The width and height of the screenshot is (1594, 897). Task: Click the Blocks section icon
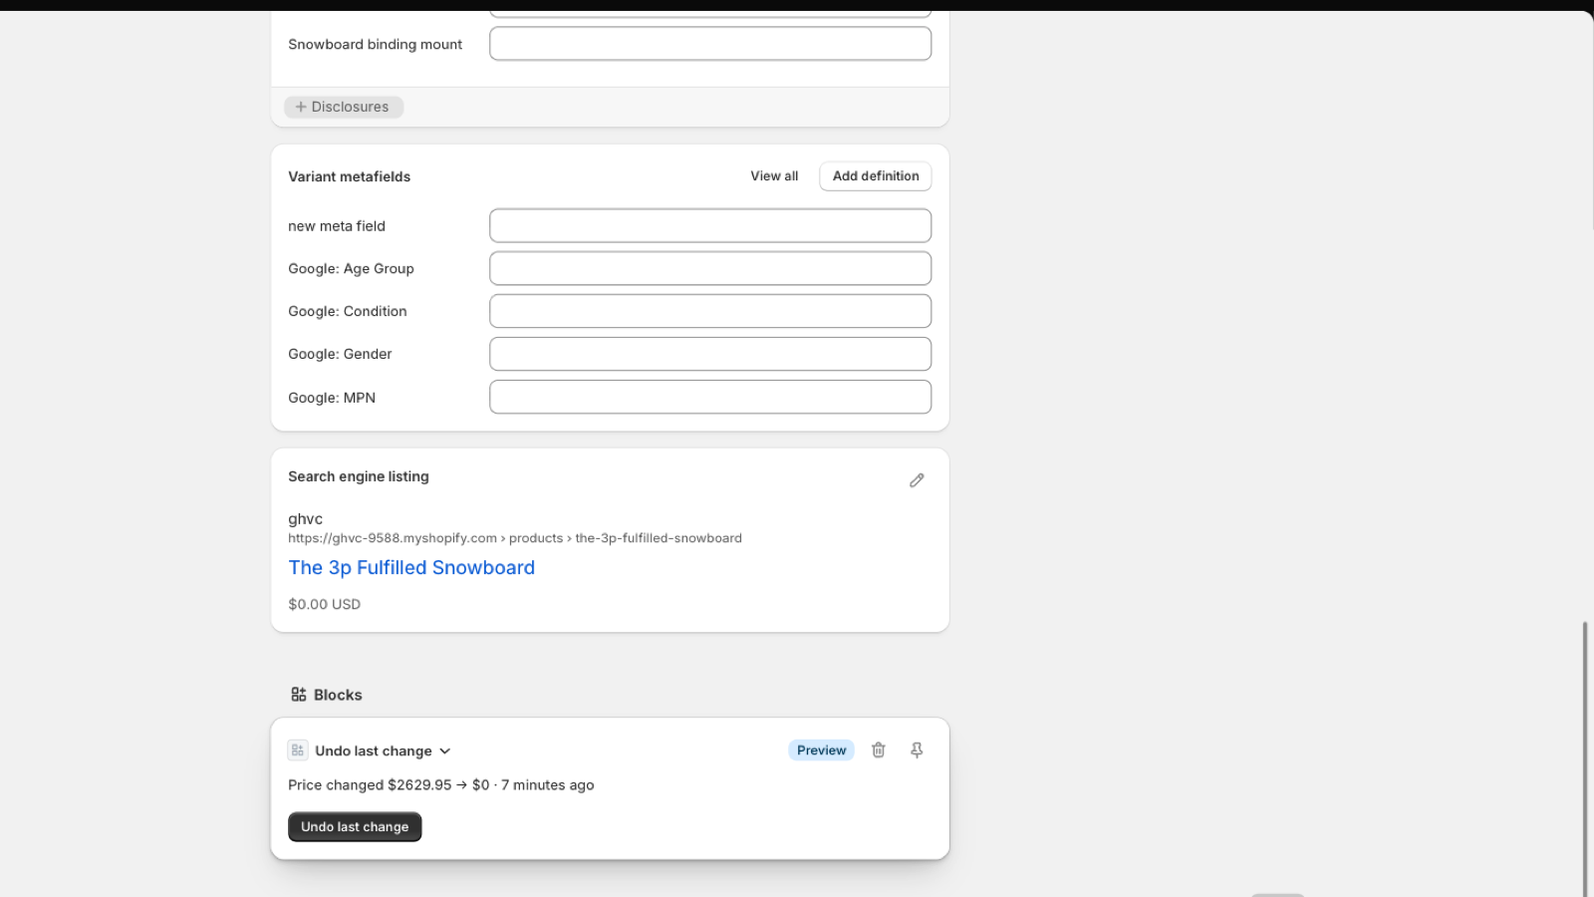[299, 695]
